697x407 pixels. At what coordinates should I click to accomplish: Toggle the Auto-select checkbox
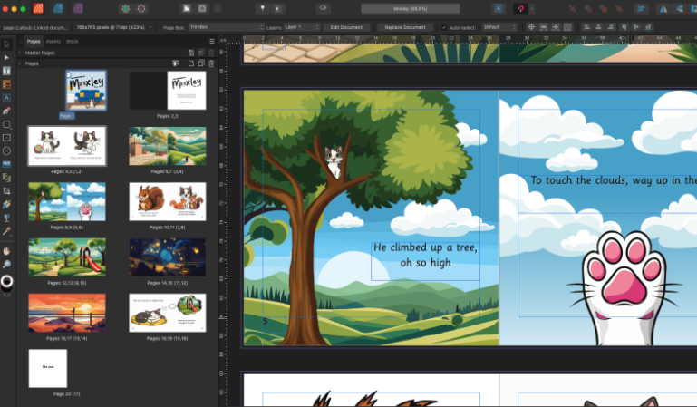445,27
